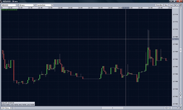This screenshot has height=110, width=183.
Task: Click the 23:28:30 crosshair time label
Action: point(126,8)
